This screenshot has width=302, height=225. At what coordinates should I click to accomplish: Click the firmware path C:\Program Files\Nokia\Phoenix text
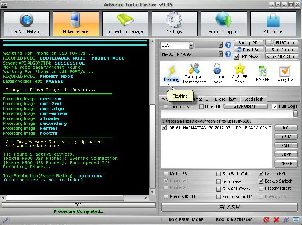click(206, 121)
